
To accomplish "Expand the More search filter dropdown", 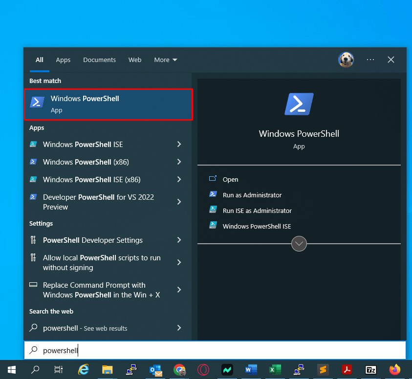I will (165, 60).
